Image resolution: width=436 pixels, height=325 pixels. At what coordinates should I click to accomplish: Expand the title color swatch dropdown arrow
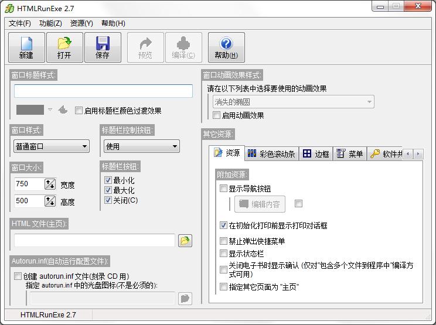(50, 110)
